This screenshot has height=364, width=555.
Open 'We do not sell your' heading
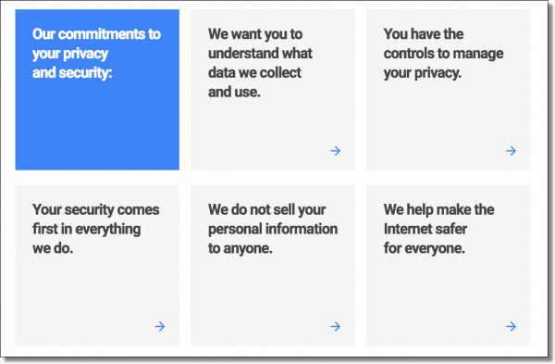tap(273, 229)
